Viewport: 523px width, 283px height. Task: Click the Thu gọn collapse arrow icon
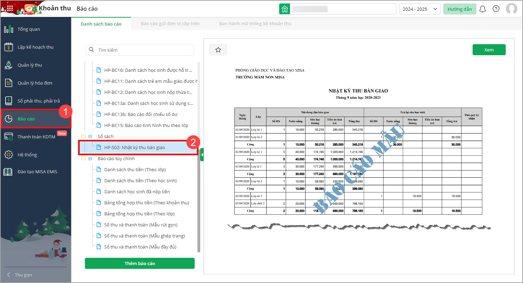pos(9,275)
